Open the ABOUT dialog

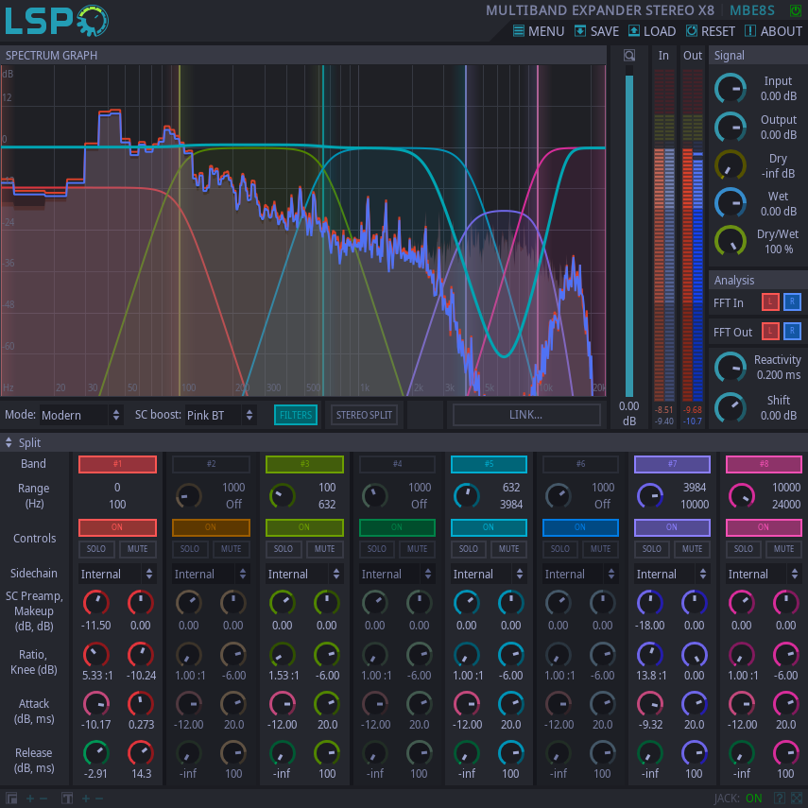[773, 31]
